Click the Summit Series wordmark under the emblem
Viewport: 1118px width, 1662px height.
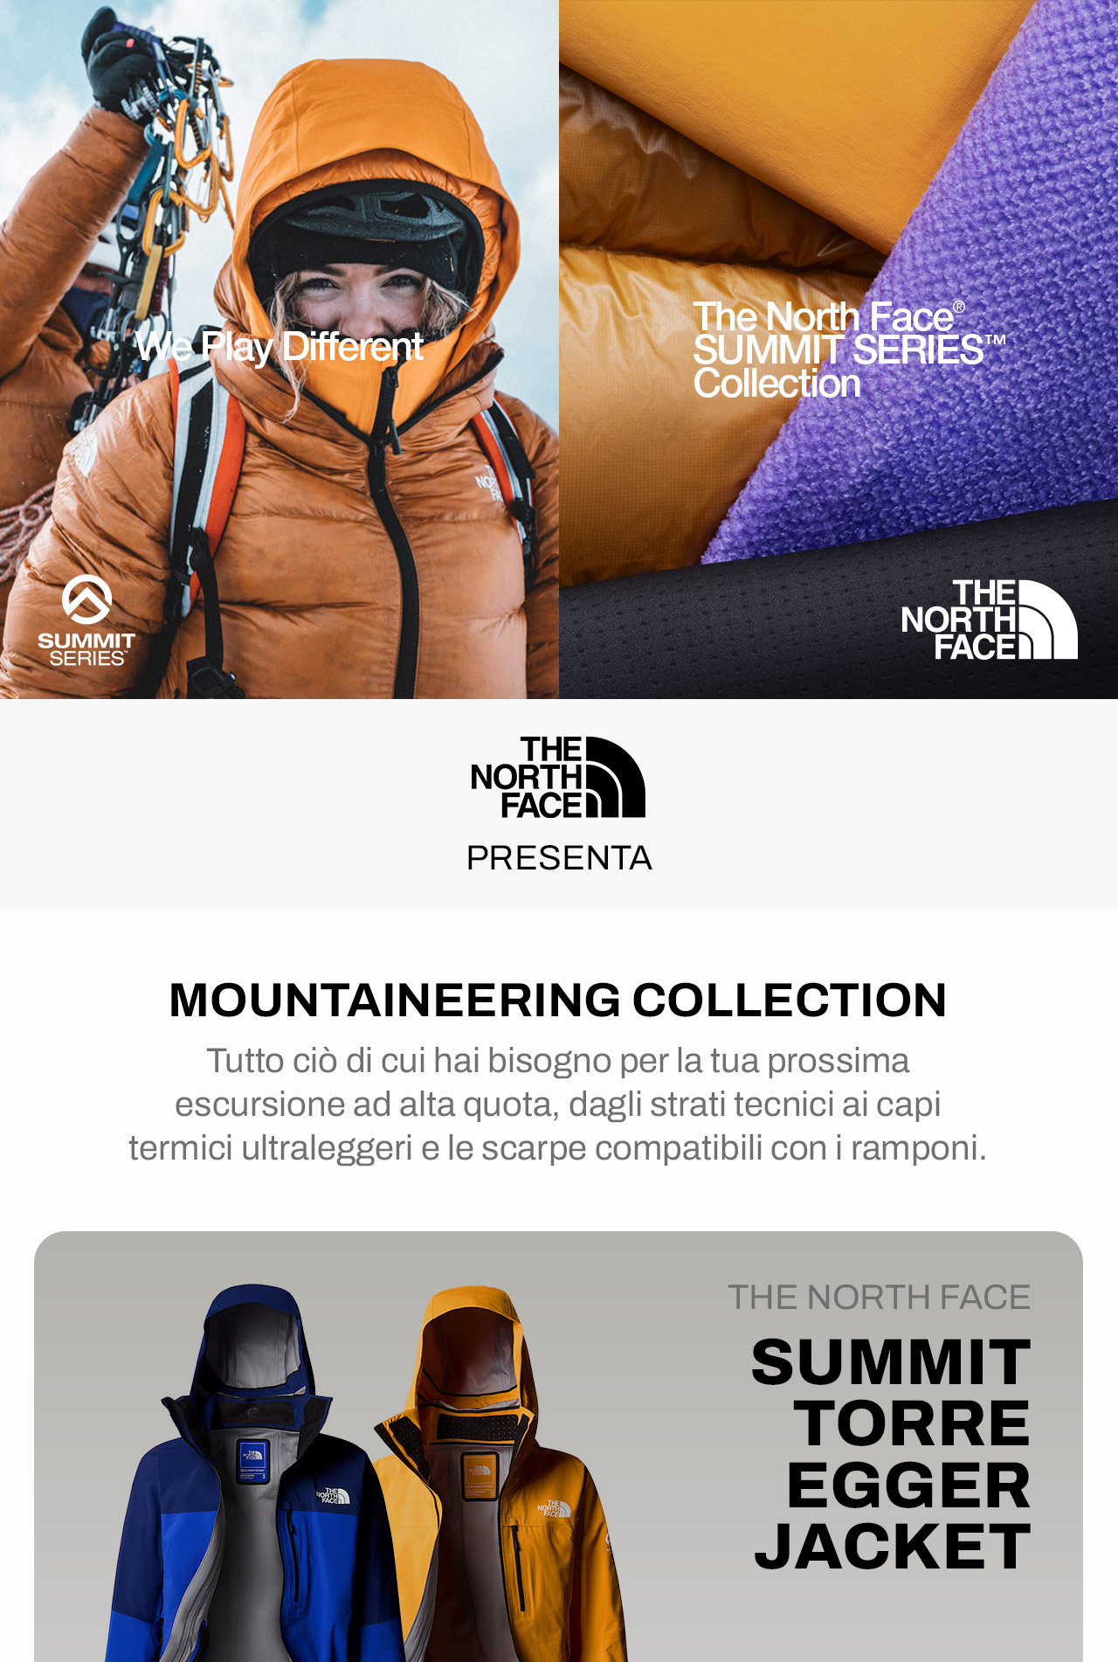point(86,649)
